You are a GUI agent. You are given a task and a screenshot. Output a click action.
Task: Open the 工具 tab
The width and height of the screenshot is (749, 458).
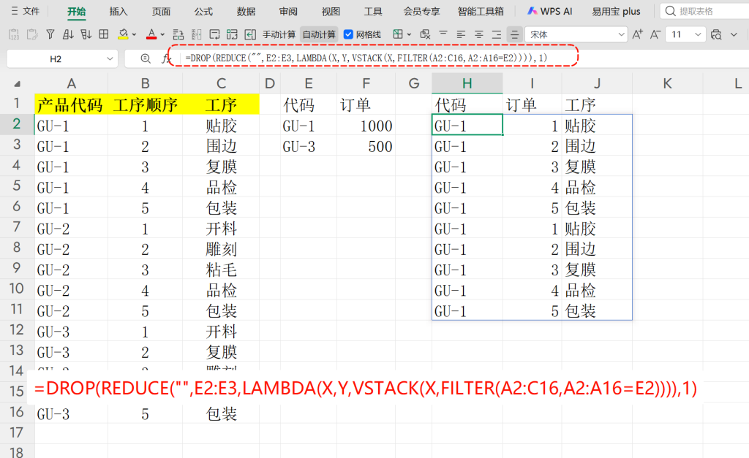(x=373, y=11)
